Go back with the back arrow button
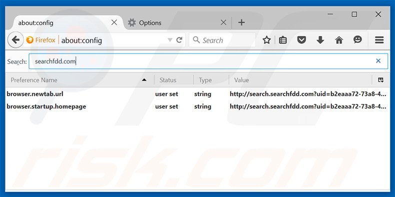The image size is (395, 197). (15, 40)
